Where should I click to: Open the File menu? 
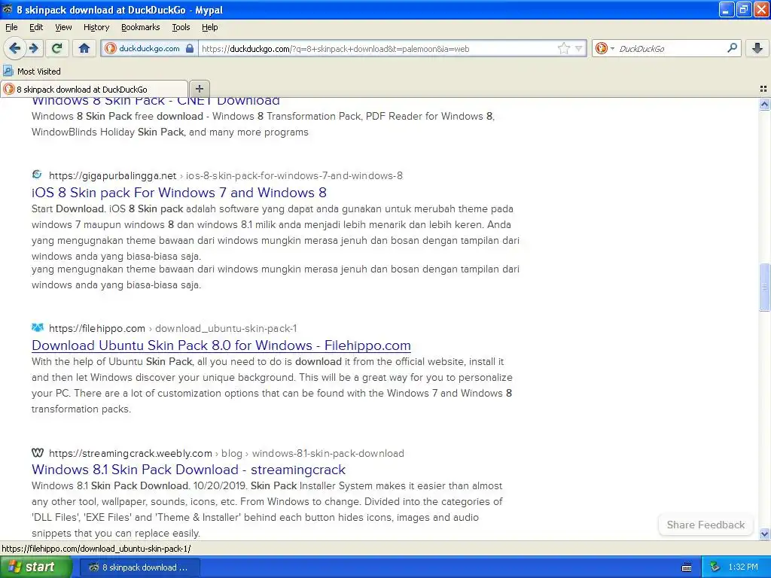(x=11, y=27)
